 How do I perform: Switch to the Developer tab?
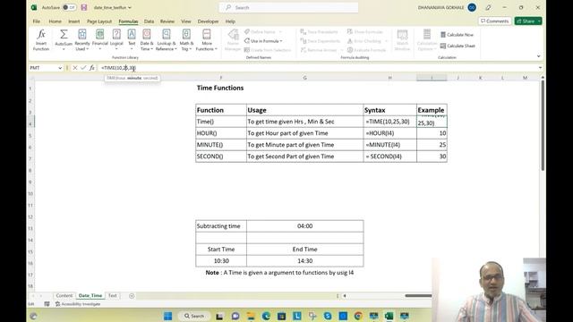point(208,21)
